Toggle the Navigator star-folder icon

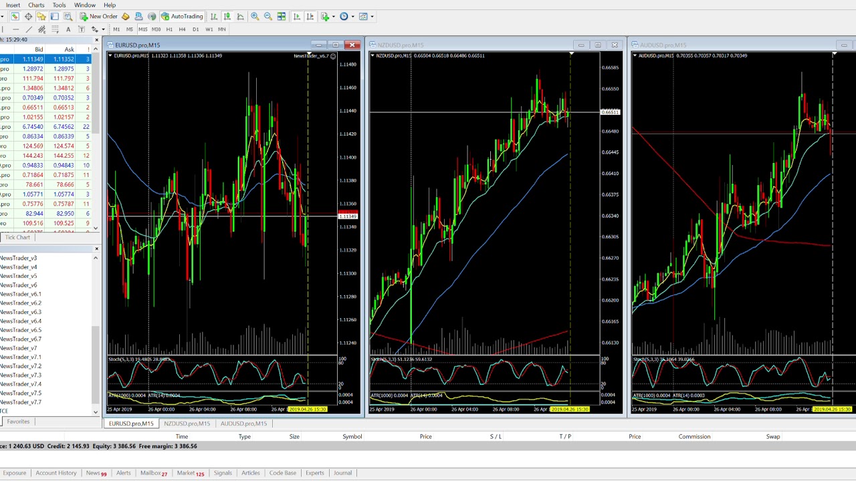coord(41,16)
